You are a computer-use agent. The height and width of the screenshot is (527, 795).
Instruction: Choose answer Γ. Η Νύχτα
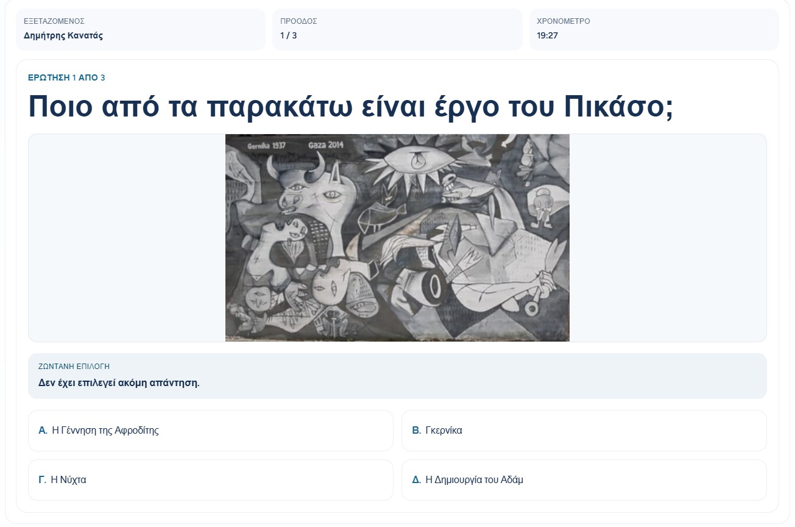210,480
